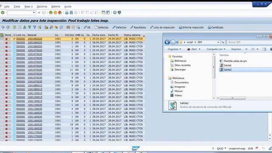This screenshot has height=153, width=272.
Task: Click the Set filter funnel icon
Action: (34, 27)
